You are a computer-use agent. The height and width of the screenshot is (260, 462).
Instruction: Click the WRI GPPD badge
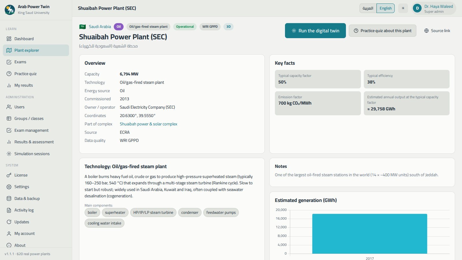tap(210, 27)
